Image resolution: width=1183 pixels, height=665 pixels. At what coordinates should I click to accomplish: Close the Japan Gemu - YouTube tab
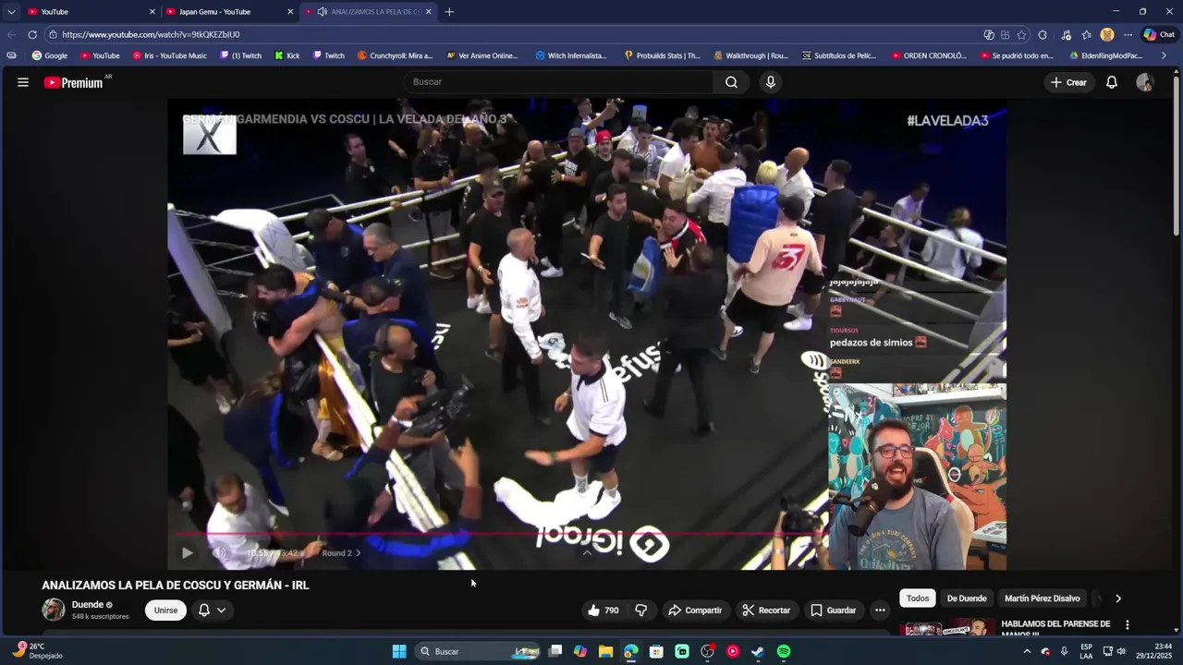(x=290, y=12)
